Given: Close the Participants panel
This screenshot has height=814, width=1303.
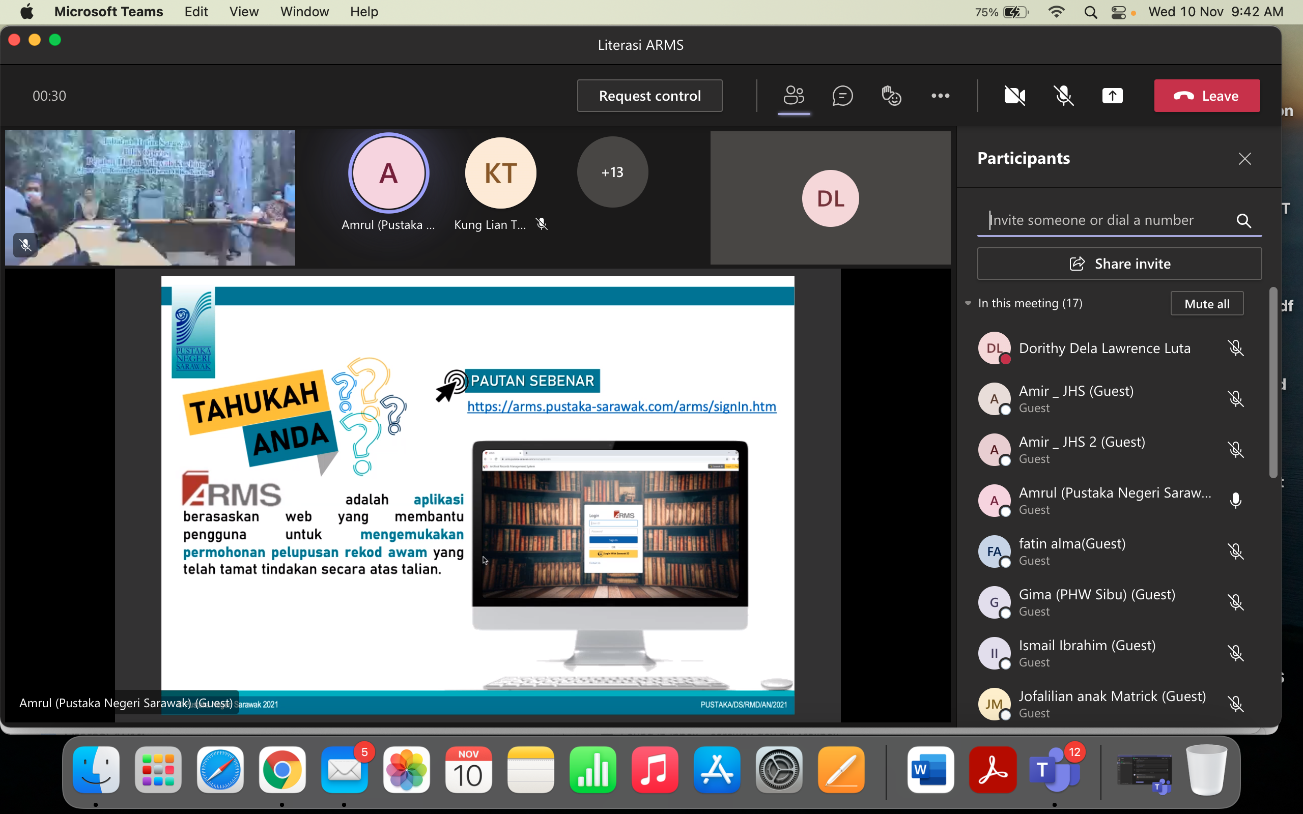Looking at the screenshot, I should 1244,159.
